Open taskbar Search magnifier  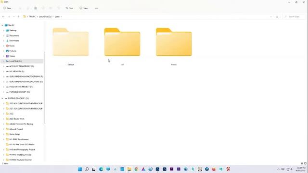(x=87, y=169)
